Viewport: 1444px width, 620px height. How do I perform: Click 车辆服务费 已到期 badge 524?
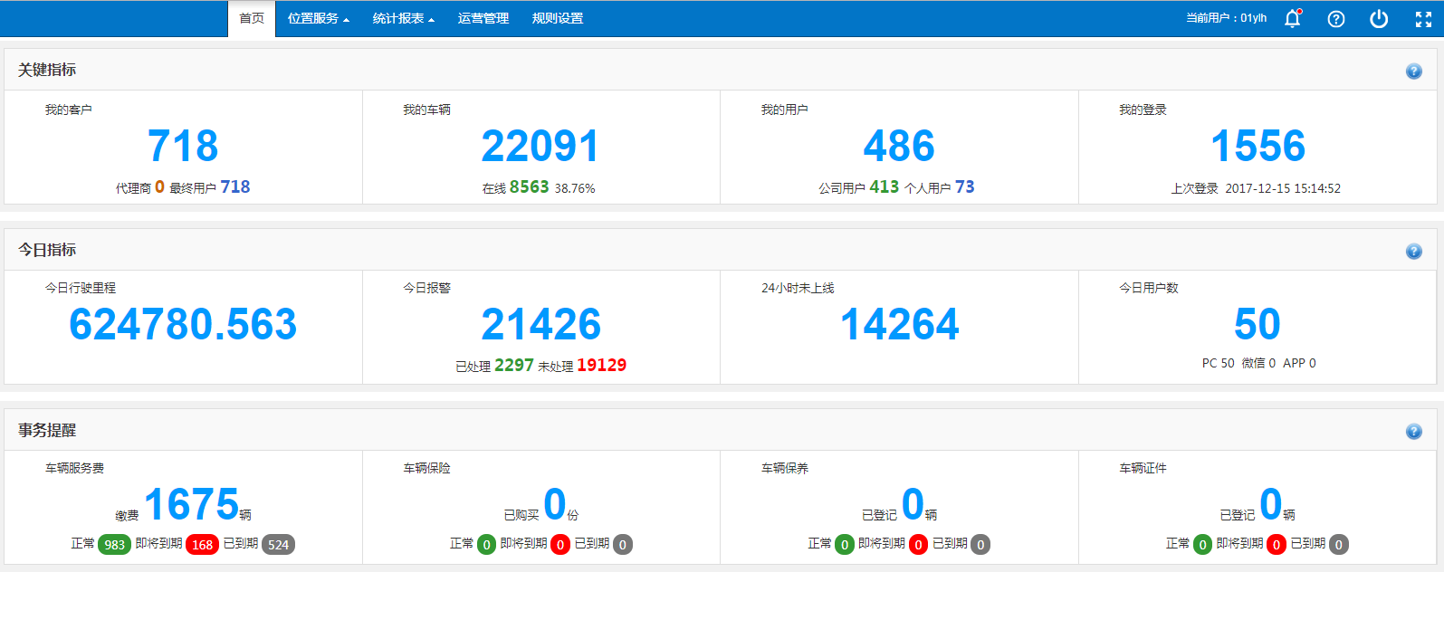tap(278, 545)
